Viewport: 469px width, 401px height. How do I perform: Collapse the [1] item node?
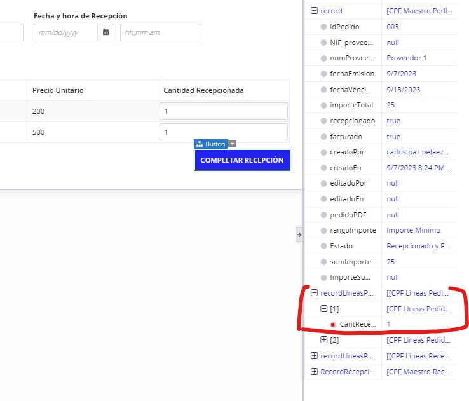(x=323, y=308)
